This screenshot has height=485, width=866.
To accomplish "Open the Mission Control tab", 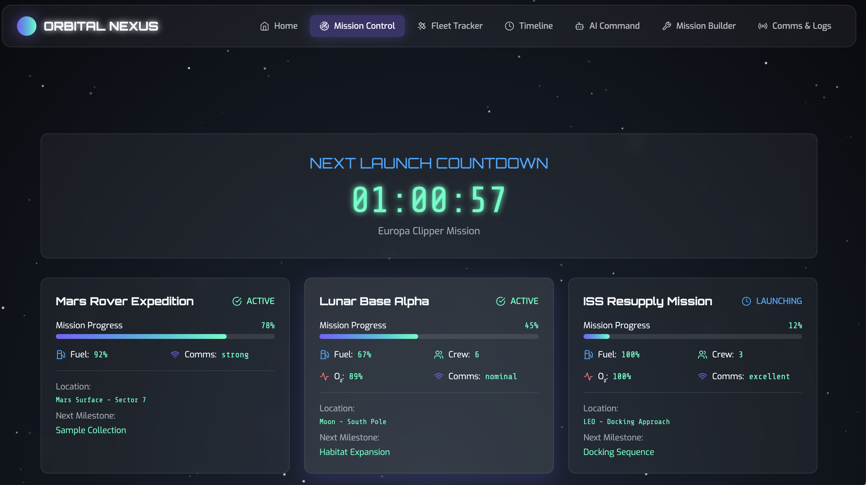I will tap(357, 26).
